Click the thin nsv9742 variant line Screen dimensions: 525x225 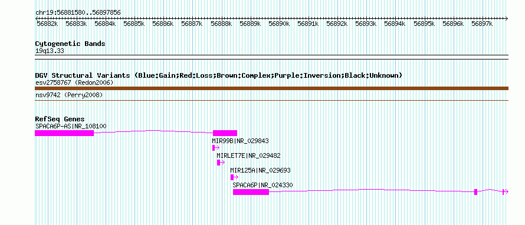tap(271, 100)
